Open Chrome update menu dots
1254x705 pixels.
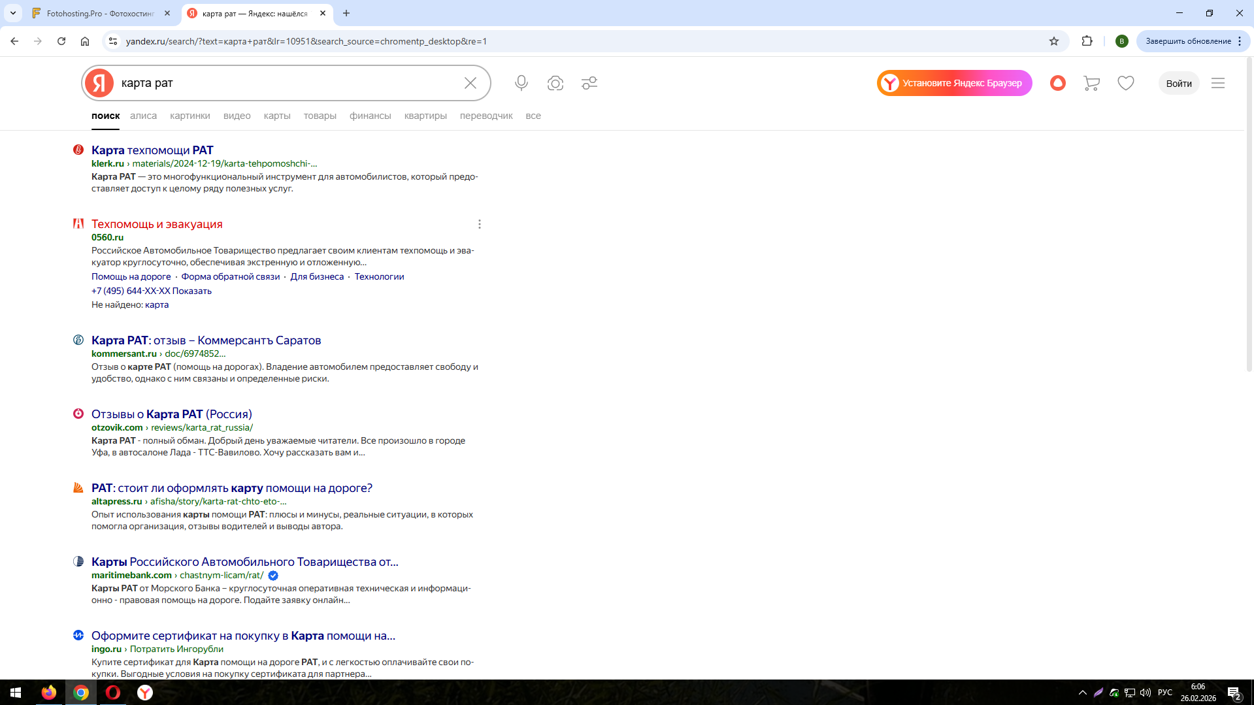1240,41
